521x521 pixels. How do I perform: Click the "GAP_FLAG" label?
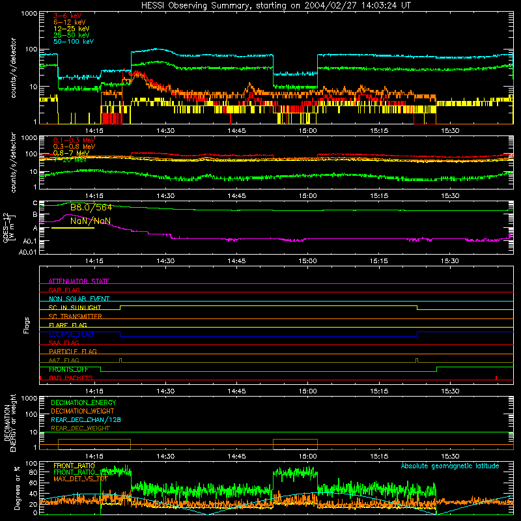click(64, 290)
